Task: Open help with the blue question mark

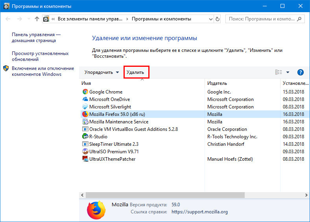Action: [x=300, y=72]
